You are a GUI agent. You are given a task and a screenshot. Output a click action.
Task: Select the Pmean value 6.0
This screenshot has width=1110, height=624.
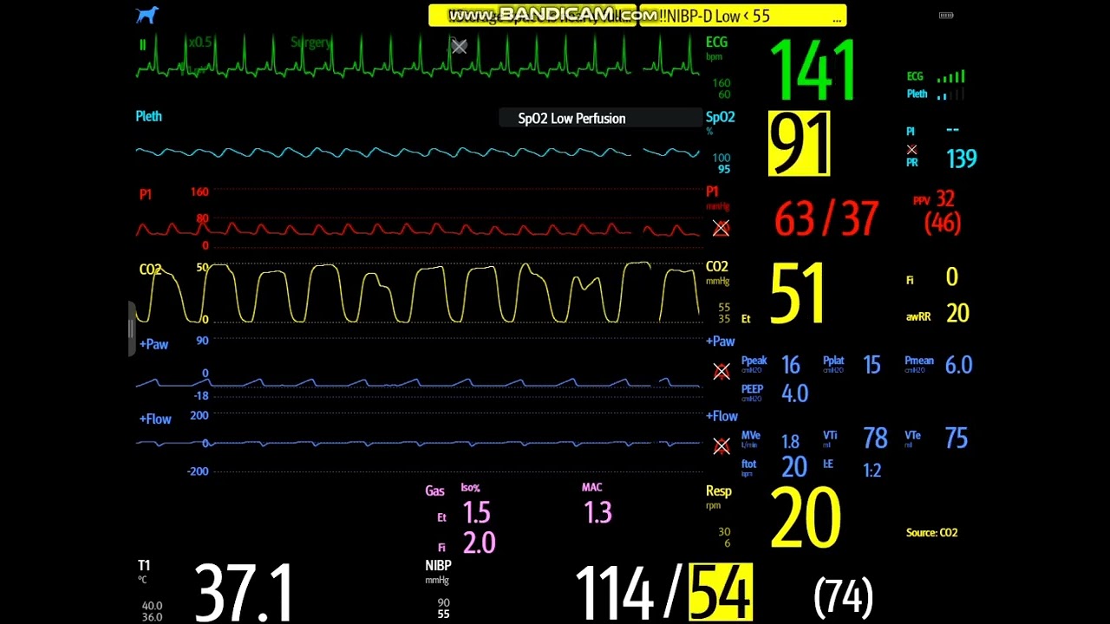[958, 366]
